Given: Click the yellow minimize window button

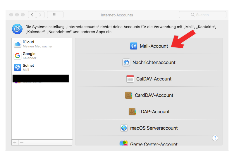Looking at the screenshot, I should point(17,15).
